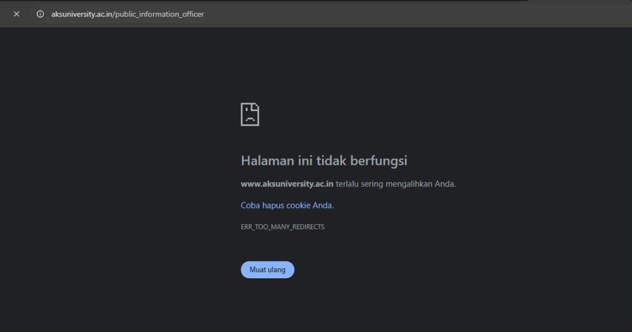Click the /public_information_officer path in the URL

(158, 14)
